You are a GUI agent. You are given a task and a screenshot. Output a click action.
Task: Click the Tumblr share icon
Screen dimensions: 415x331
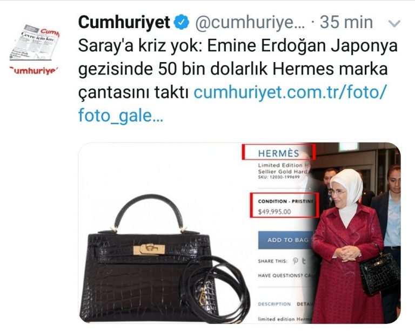304,261
